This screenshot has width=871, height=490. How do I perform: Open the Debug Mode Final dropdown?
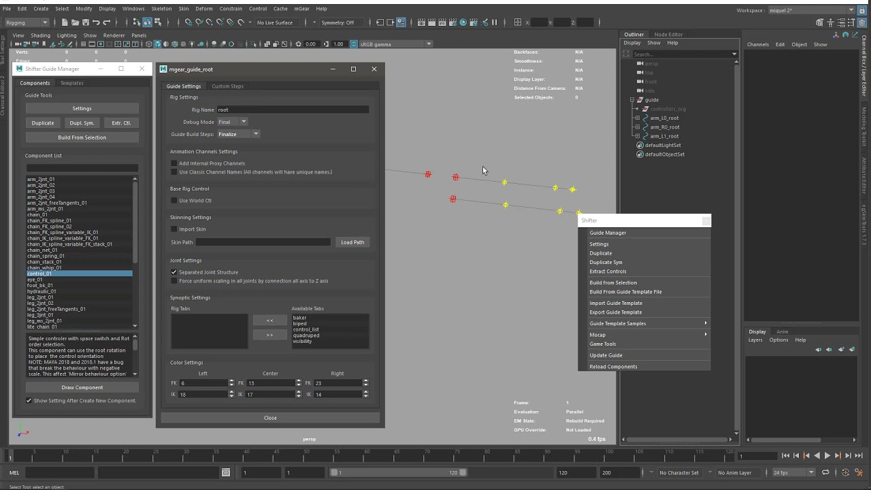point(233,122)
